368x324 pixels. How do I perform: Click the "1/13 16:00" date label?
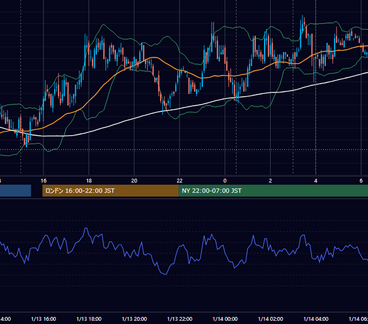(x=43, y=319)
